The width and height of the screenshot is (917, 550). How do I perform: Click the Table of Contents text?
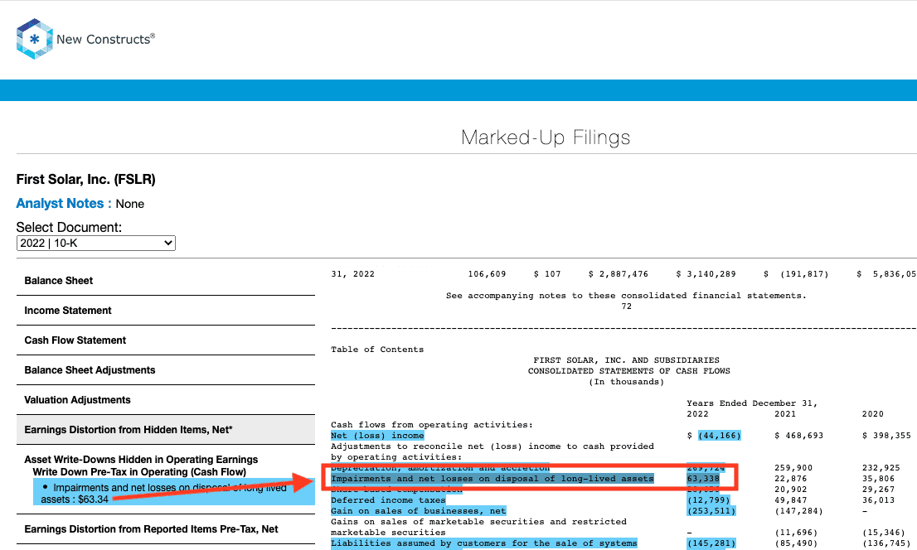(377, 350)
